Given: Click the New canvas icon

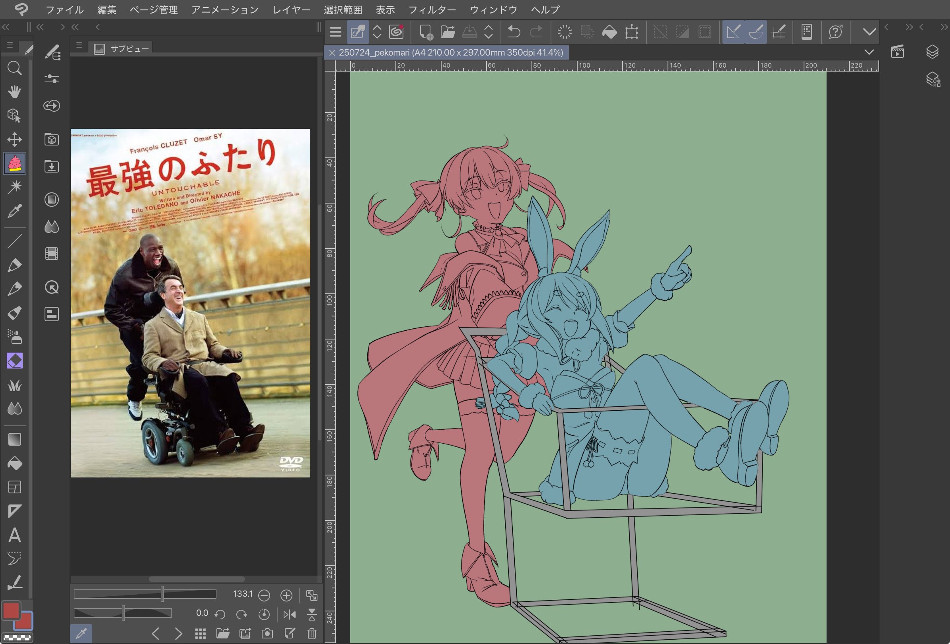Looking at the screenshot, I should [426, 31].
